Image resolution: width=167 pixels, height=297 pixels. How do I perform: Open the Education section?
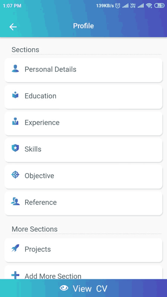tap(83, 97)
